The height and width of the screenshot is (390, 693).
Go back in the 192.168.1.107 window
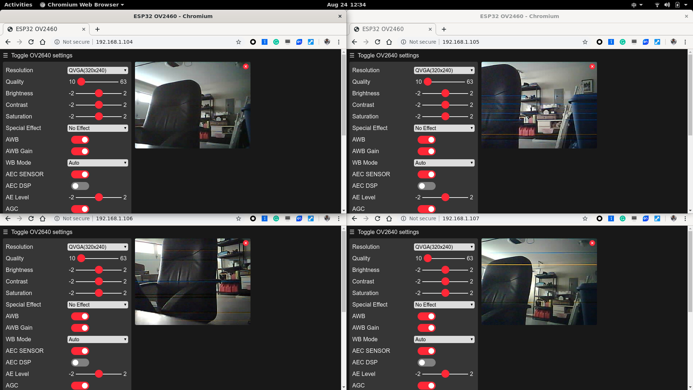coord(354,218)
